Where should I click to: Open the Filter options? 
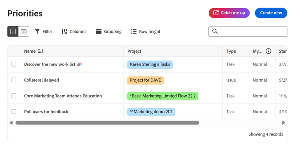point(43,32)
